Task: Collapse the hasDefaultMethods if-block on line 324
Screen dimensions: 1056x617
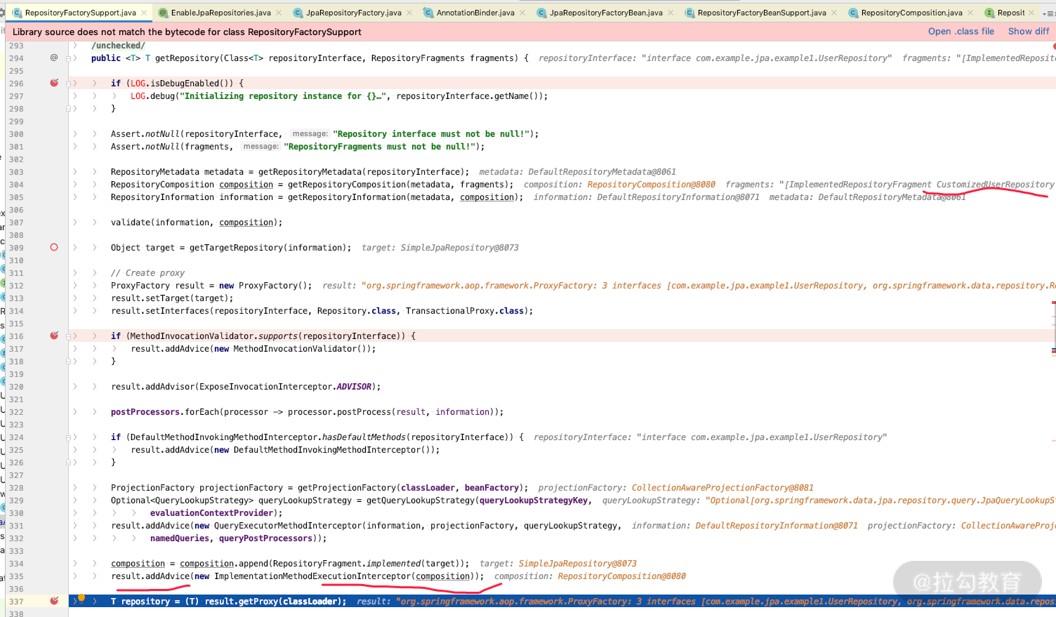Action: point(68,437)
